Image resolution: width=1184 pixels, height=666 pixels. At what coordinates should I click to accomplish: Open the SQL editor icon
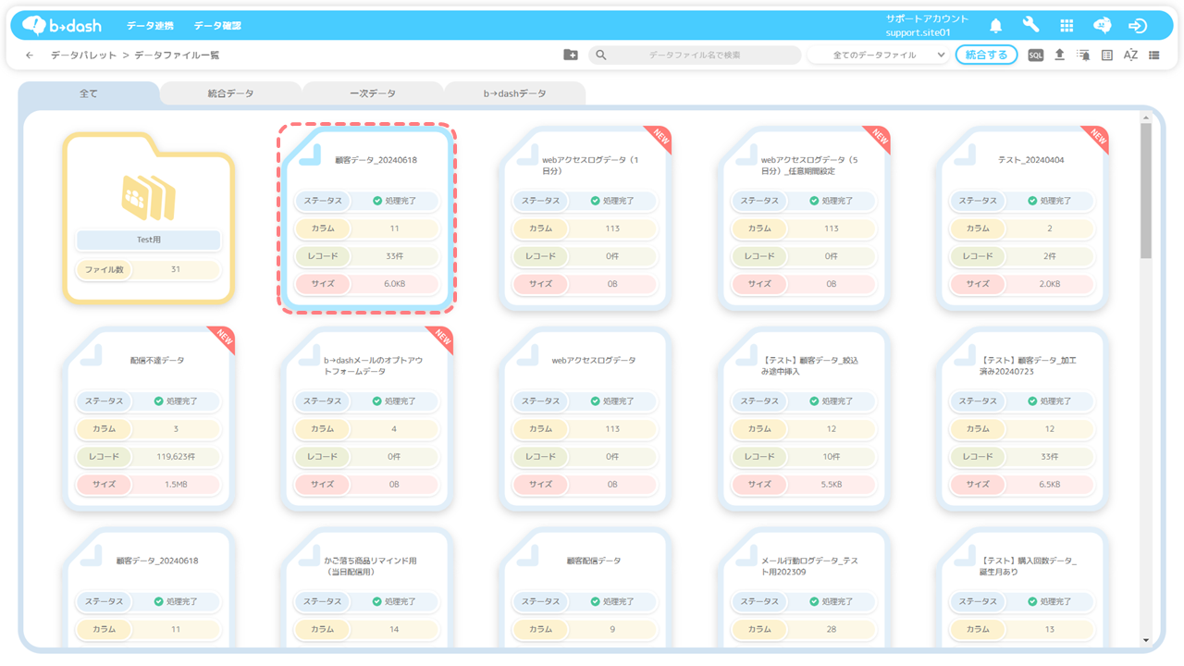(1036, 55)
